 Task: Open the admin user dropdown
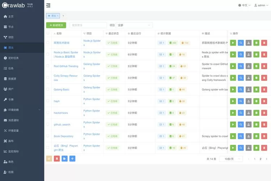tap(261, 5)
